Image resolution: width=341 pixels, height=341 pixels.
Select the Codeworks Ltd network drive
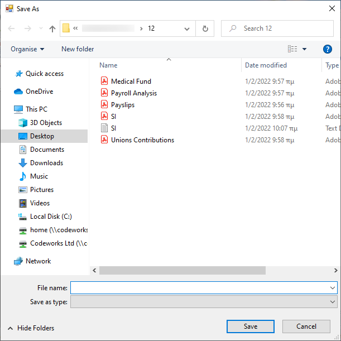pyautogui.click(x=53, y=243)
